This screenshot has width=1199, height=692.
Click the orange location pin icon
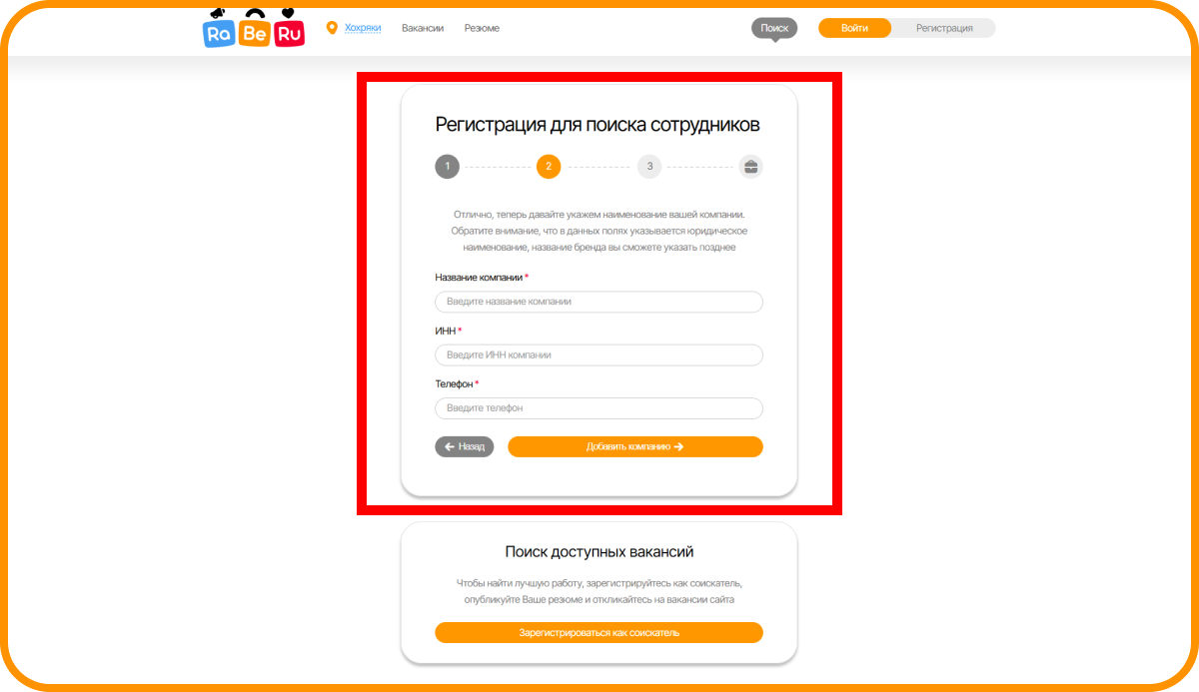click(332, 28)
